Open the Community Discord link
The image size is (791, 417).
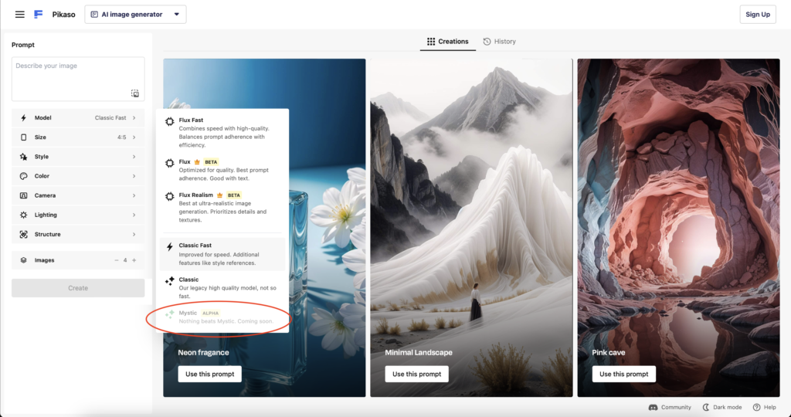tap(670, 408)
